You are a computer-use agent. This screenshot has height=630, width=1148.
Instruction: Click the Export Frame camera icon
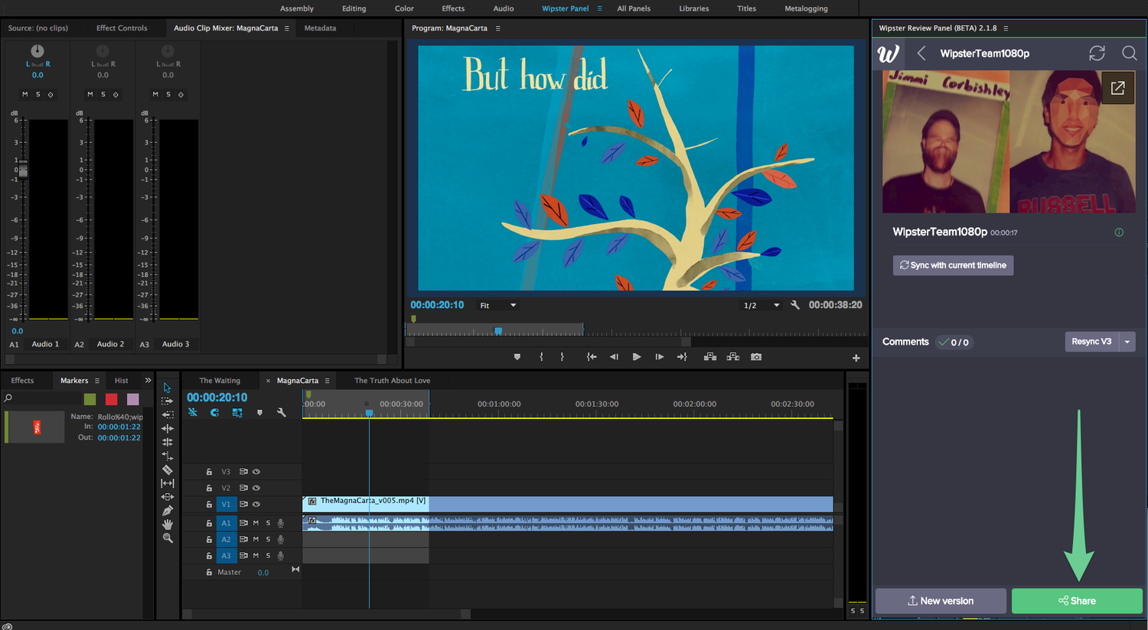756,357
